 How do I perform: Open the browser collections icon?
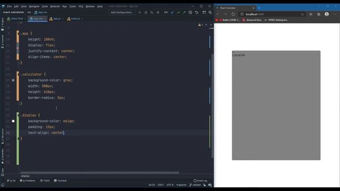(x=319, y=14)
